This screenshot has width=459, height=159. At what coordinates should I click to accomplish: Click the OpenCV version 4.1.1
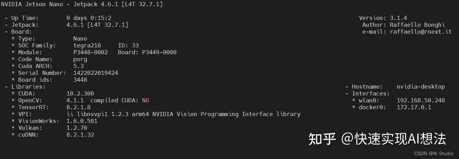[x=75, y=100]
